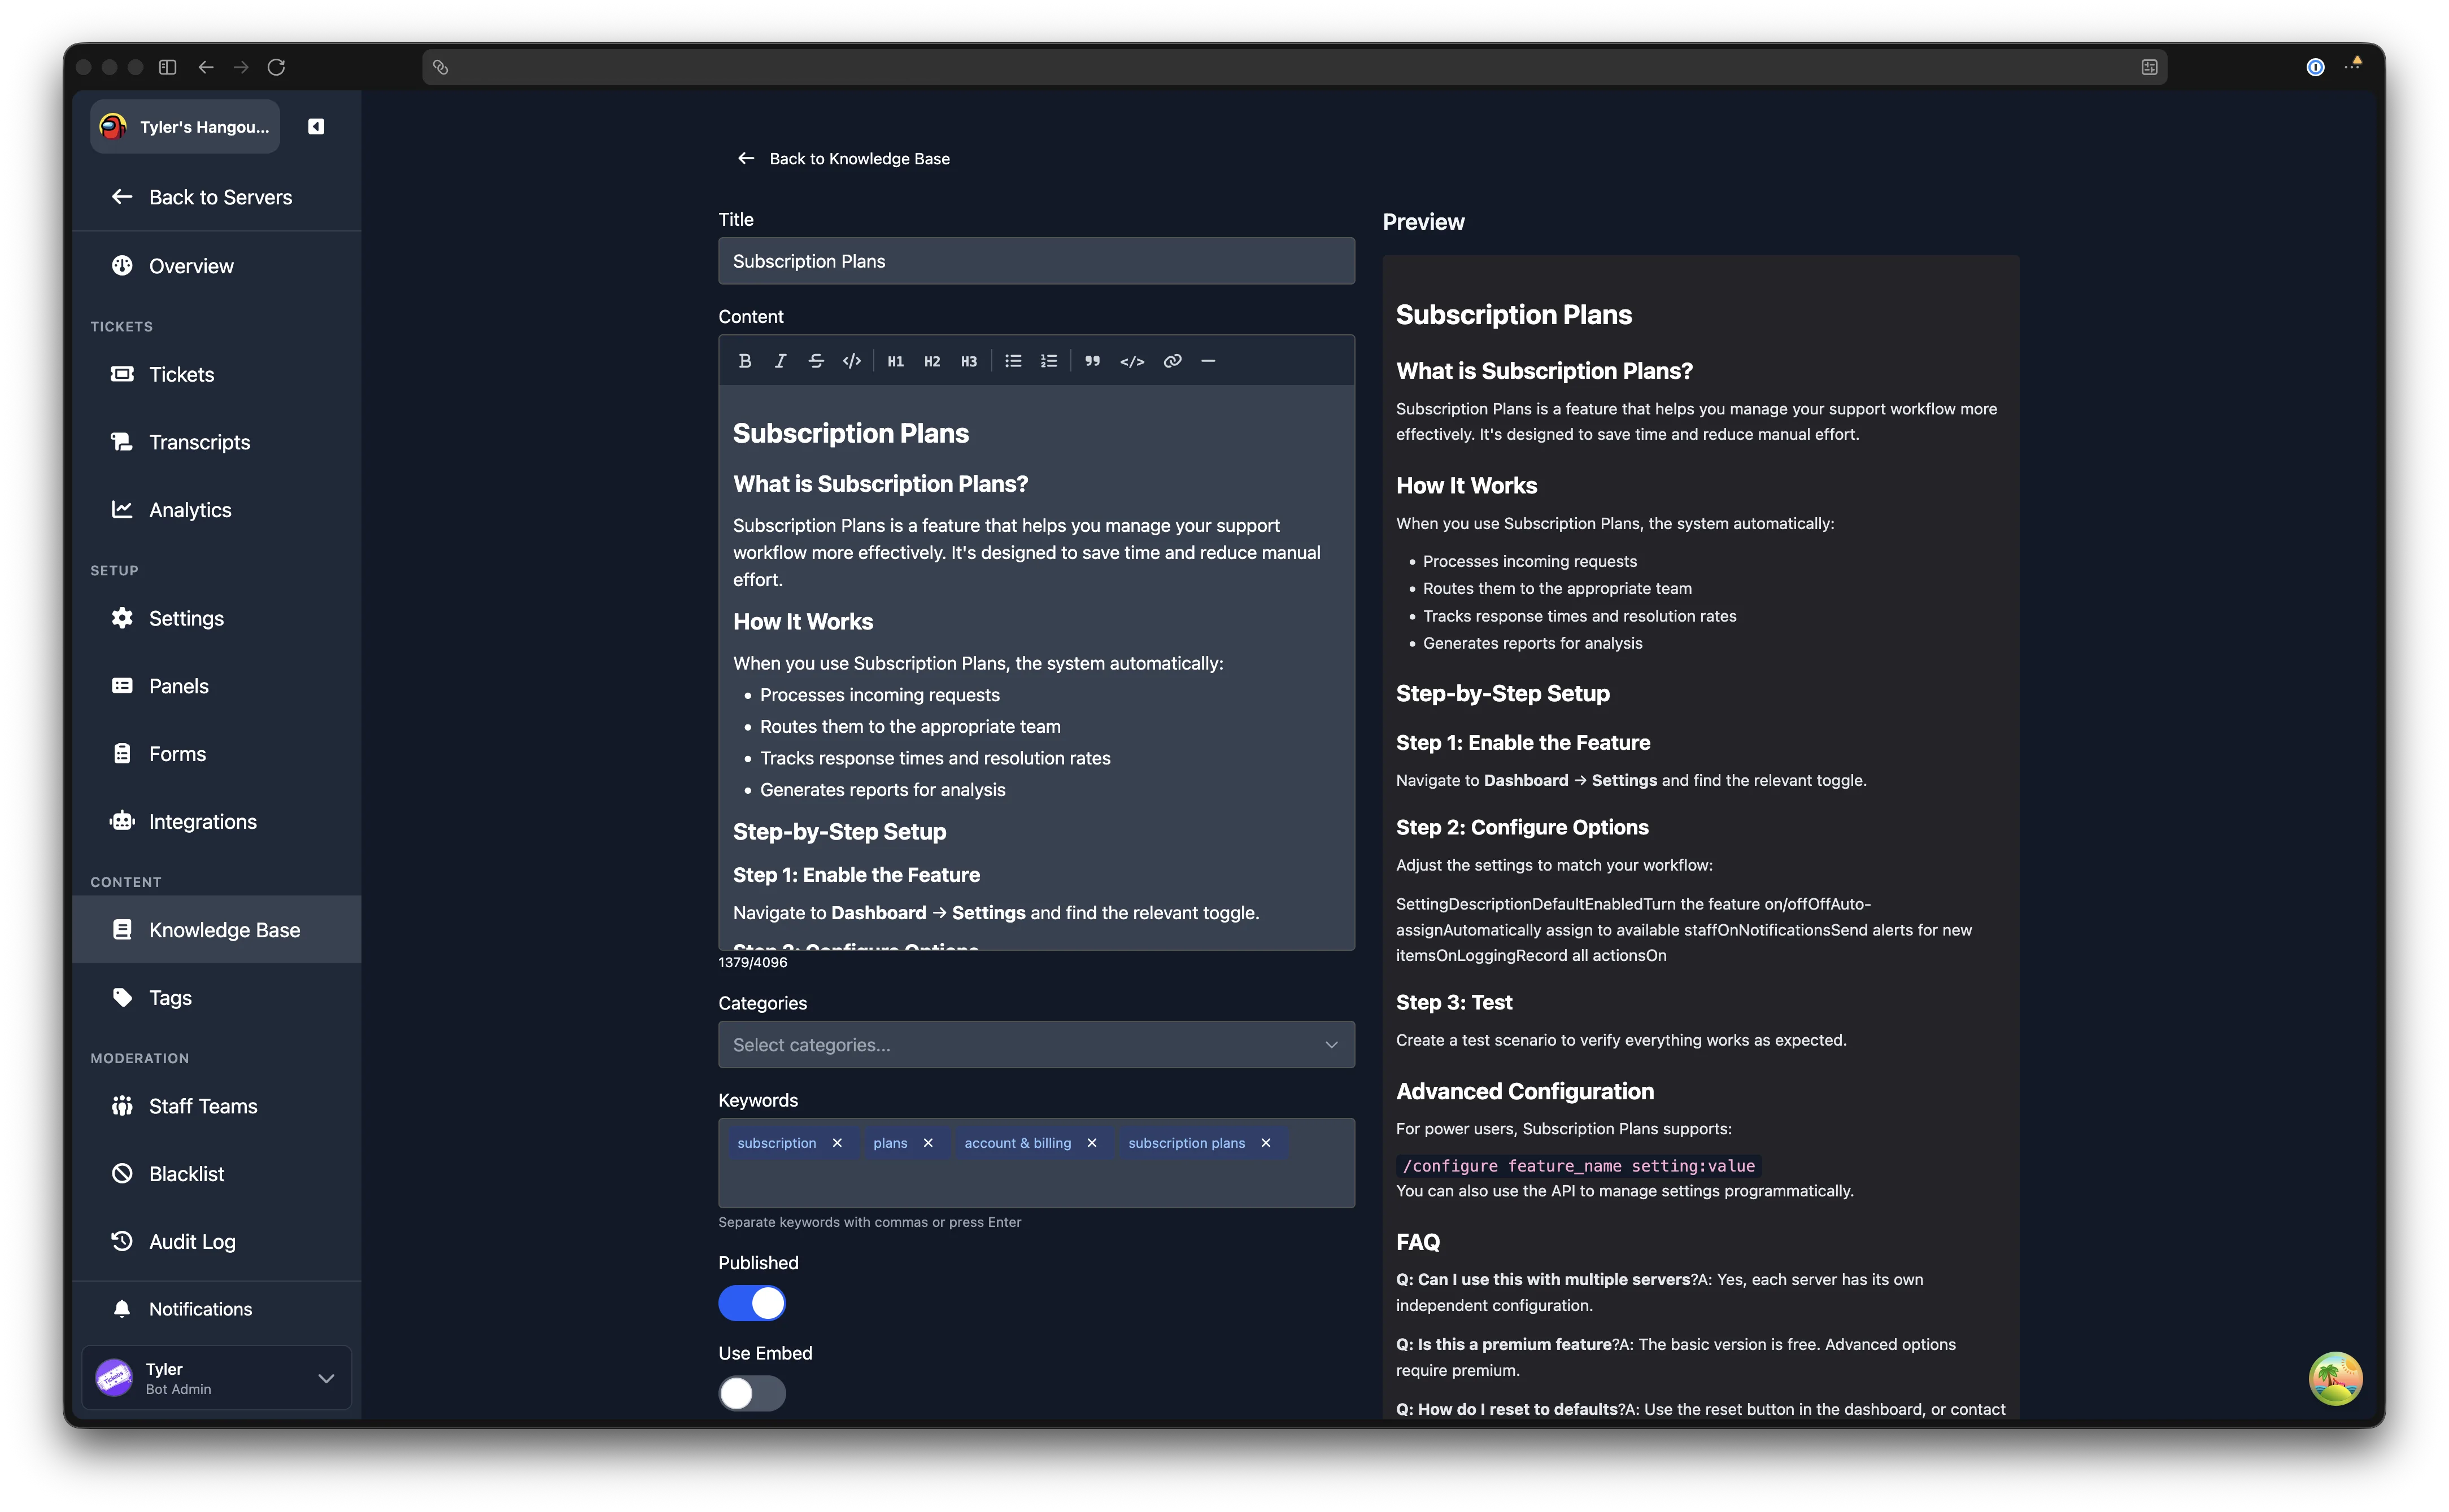Open the Select categories dropdown

coord(1036,1045)
